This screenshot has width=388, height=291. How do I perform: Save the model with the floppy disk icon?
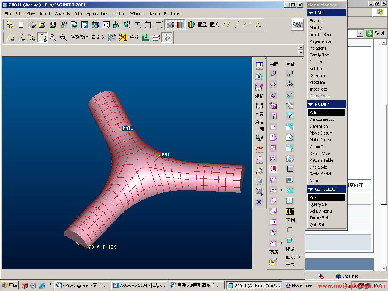[x=53, y=25]
